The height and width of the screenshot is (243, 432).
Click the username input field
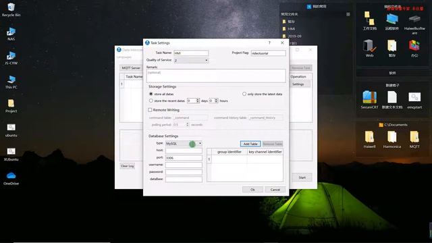point(184,165)
